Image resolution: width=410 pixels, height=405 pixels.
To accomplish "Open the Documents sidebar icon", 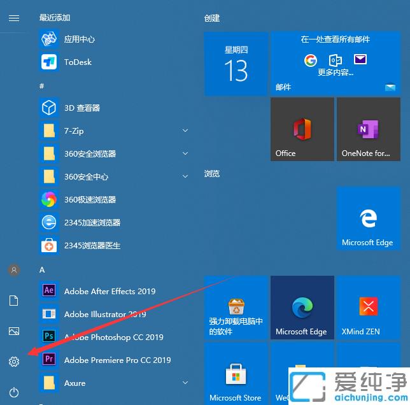I will [14, 301].
